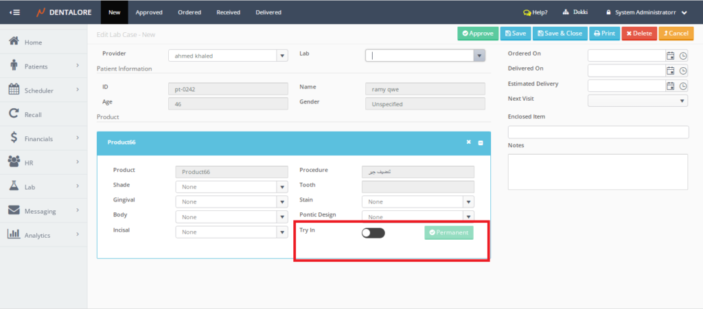Expand the Financials sidebar menu
The width and height of the screenshot is (703, 309).
click(x=38, y=138)
